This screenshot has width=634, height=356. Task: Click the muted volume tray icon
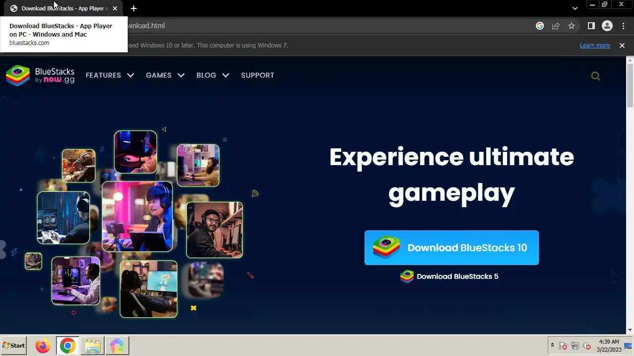[x=587, y=346]
